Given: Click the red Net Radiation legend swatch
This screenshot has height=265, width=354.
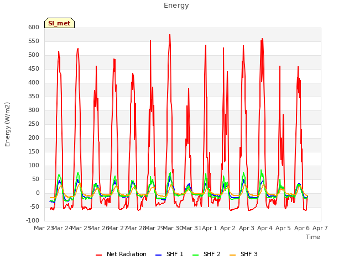Looking at the screenshot, I should click(98, 255).
